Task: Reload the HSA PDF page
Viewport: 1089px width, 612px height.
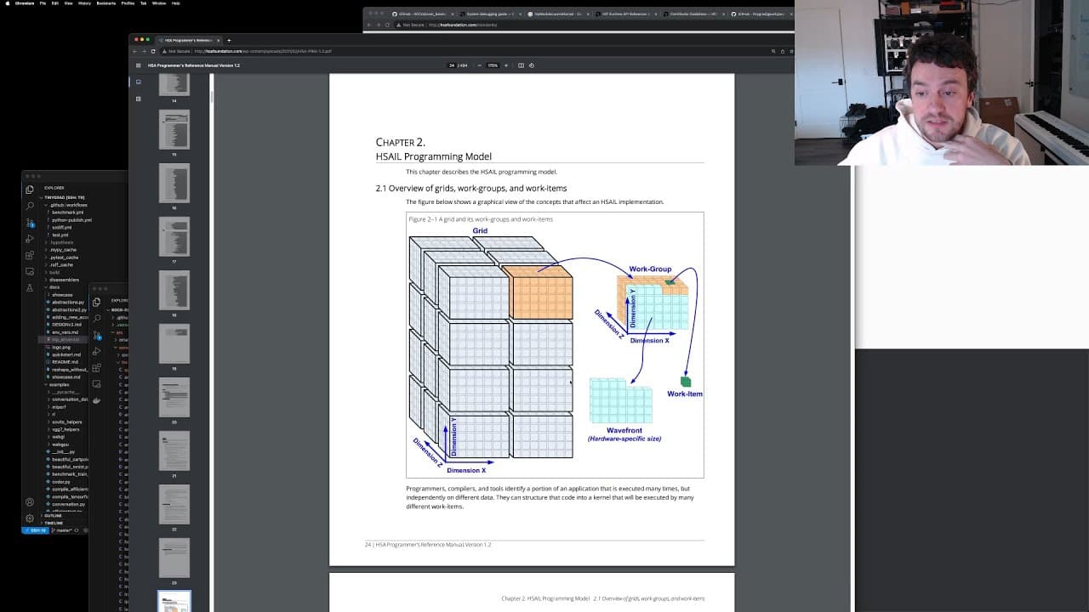Action: tap(154, 51)
